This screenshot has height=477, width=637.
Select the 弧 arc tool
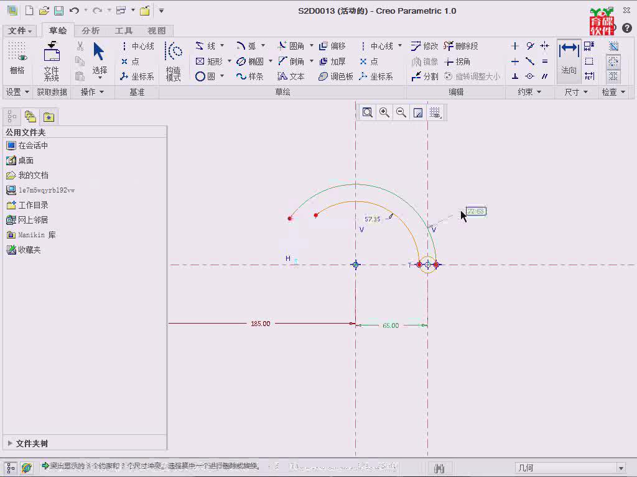(x=246, y=46)
